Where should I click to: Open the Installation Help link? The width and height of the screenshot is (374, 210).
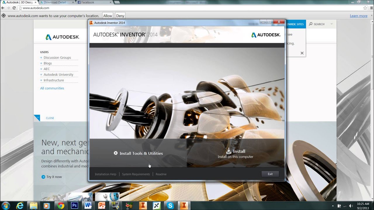105,174
